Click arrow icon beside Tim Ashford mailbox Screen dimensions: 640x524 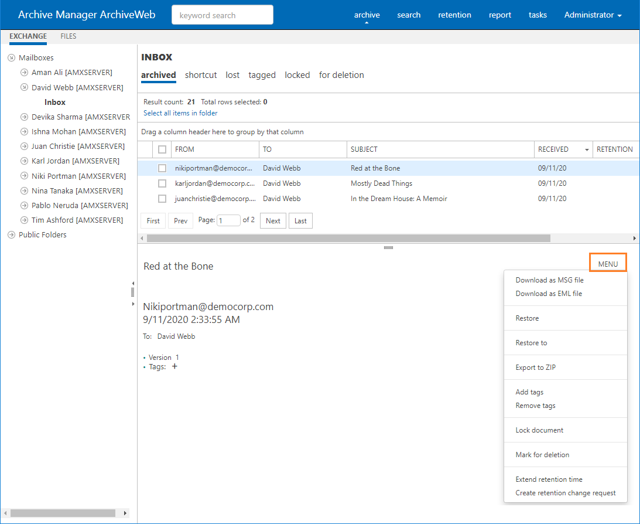[x=24, y=220]
